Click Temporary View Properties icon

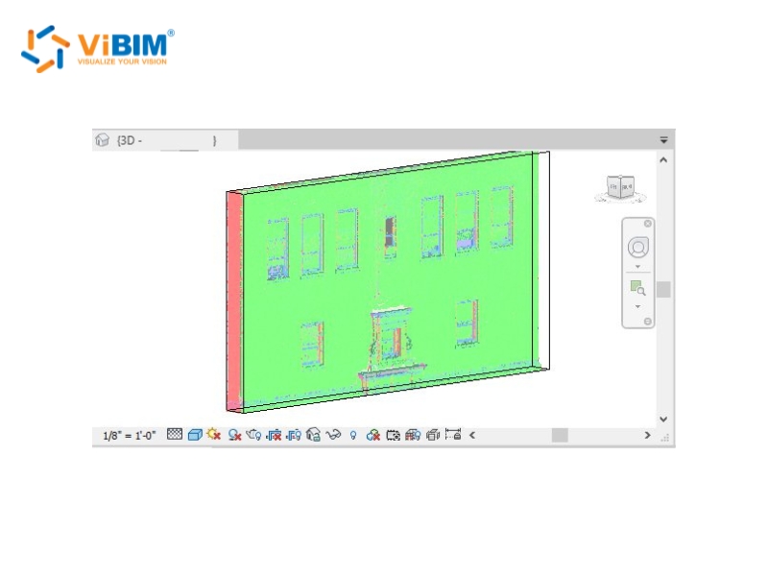coord(393,435)
